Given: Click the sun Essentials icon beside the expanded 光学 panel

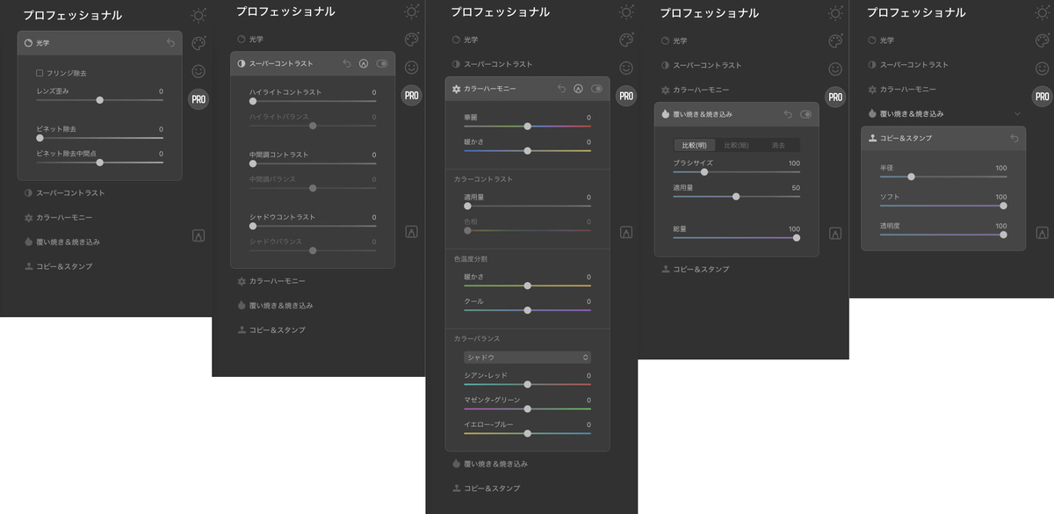Looking at the screenshot, I should pos(199,15).
